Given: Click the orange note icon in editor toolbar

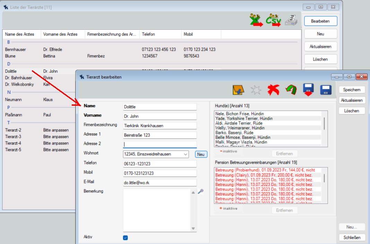Looking at the screenshot, I should coord(238,90).
